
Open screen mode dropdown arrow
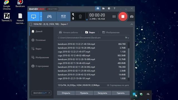click(x=41, y=17)
